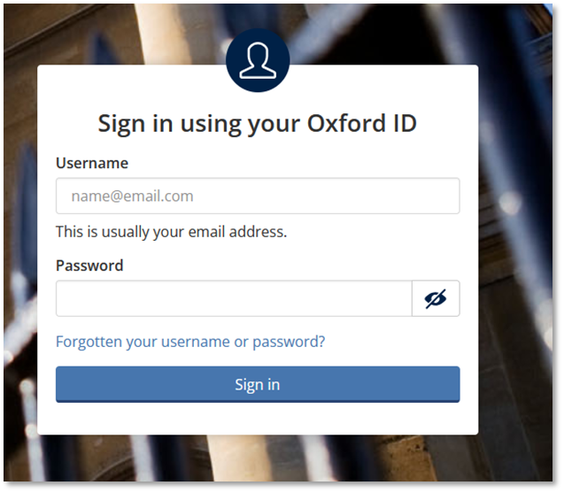Screen dimensions: 564x493
Task: Select the word 'Oxford' in the heading
Action: (344, 123)
